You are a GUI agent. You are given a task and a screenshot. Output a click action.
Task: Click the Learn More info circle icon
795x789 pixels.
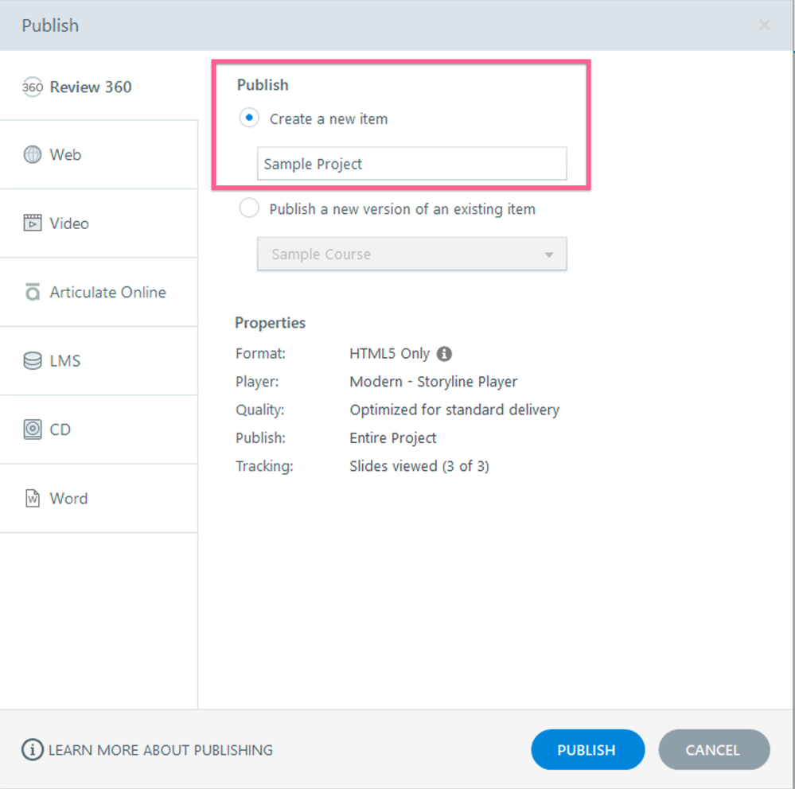(x=32, y=750)
